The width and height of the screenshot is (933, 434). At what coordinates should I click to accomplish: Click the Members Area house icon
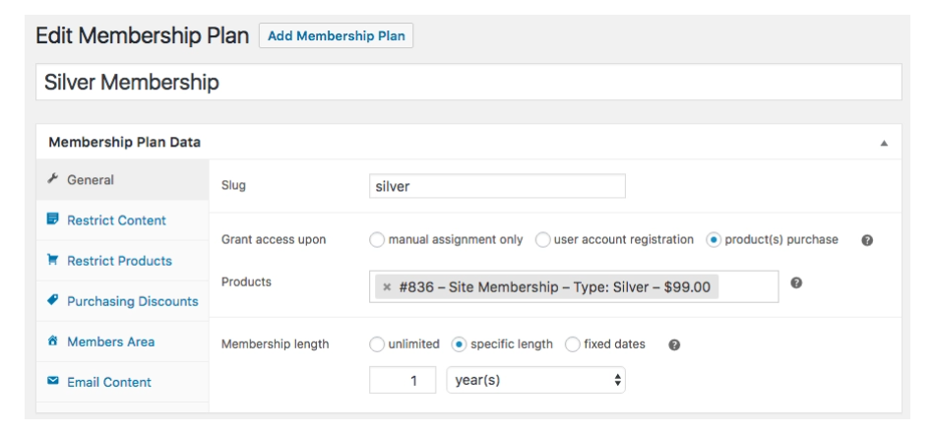coord(53,341)
